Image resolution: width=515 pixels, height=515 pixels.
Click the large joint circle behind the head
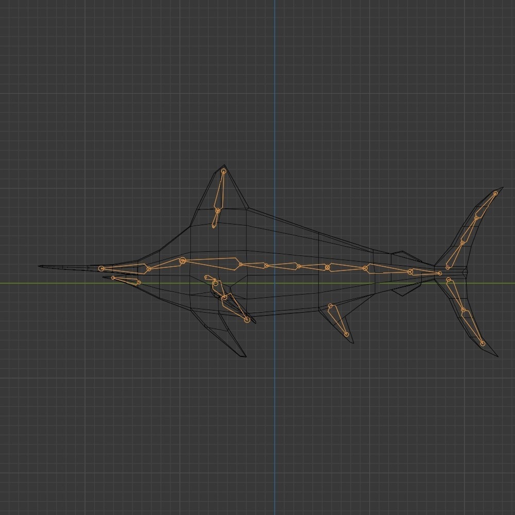point(182,260)
